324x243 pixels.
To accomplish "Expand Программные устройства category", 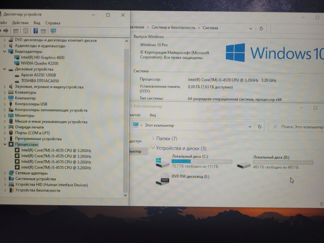I will point(5,139).
